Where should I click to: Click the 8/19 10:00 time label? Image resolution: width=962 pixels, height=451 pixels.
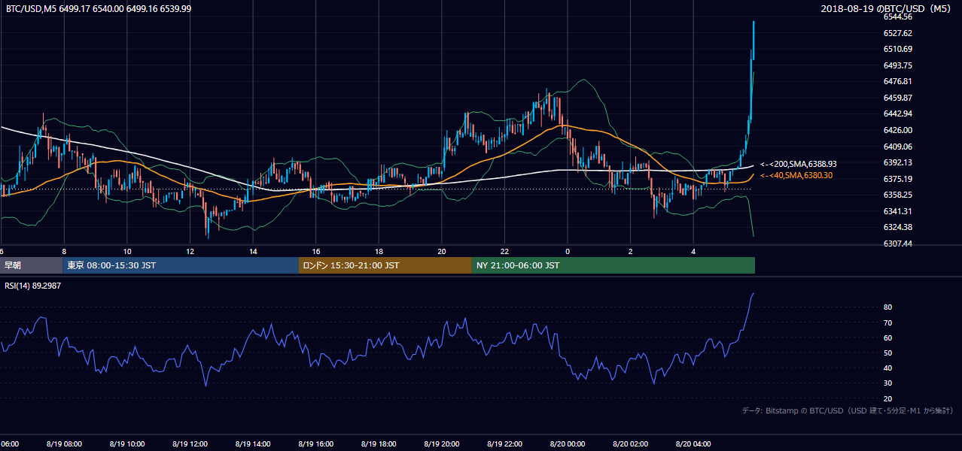[x=127, y=444]
